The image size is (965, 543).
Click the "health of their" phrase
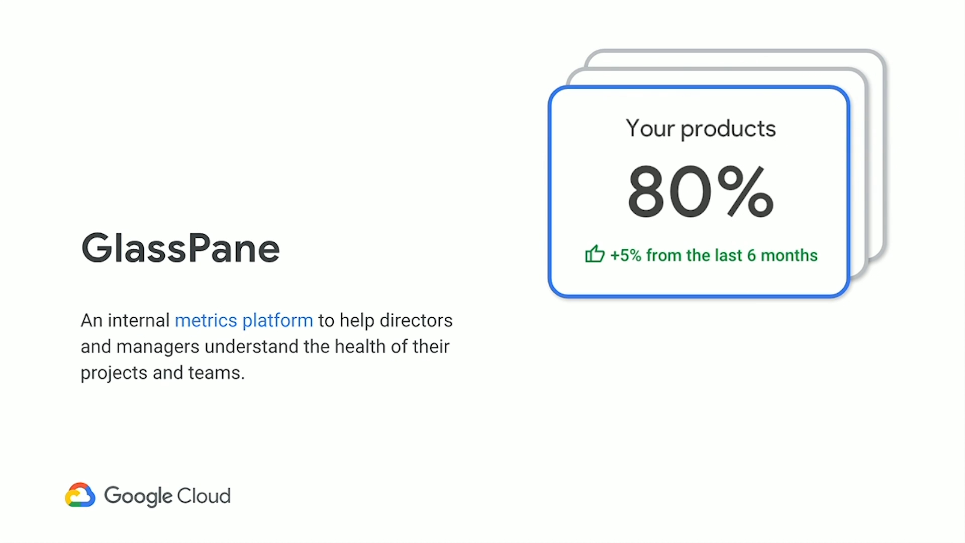(x=392, y=347)
